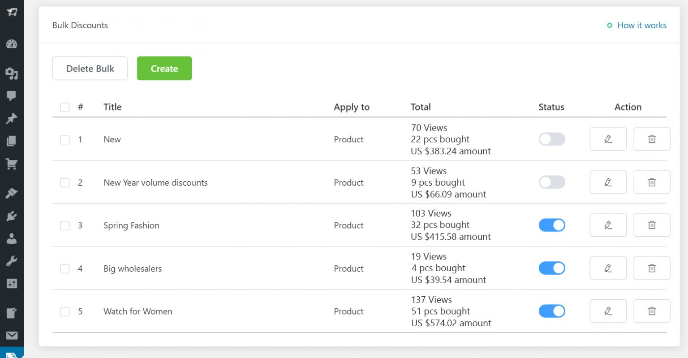Screen dimensions: 688x358
Task: Open the How it works link
Action: click(642, 26)
